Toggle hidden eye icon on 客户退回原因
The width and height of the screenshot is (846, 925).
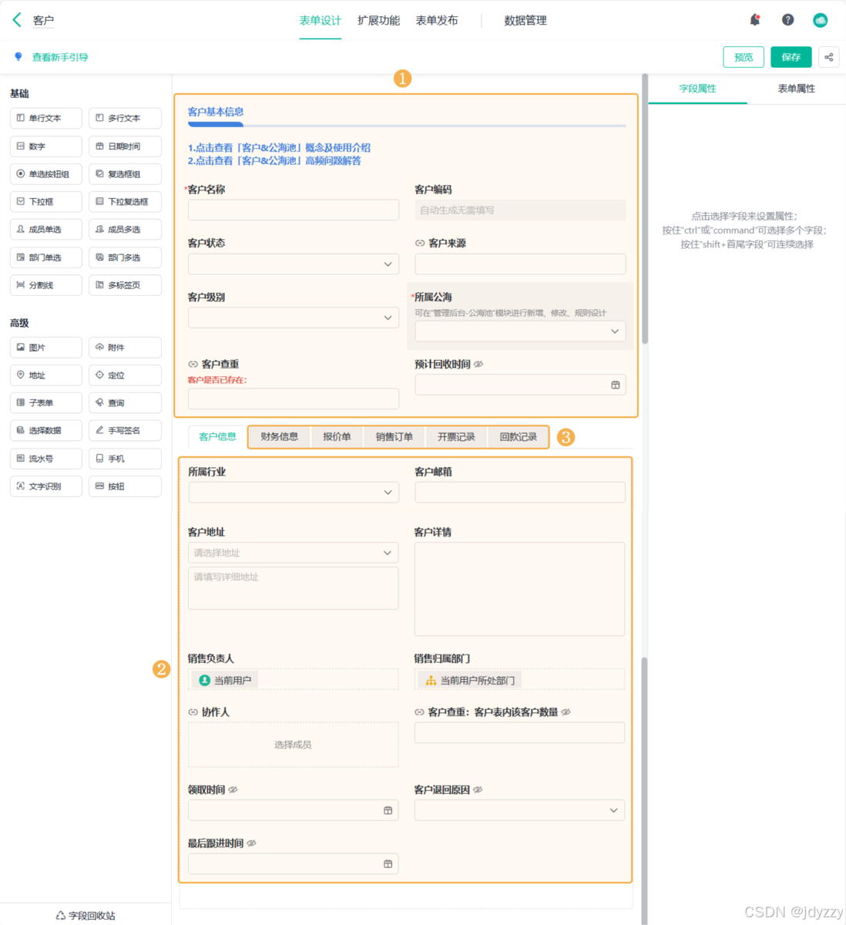coord(478,789)
